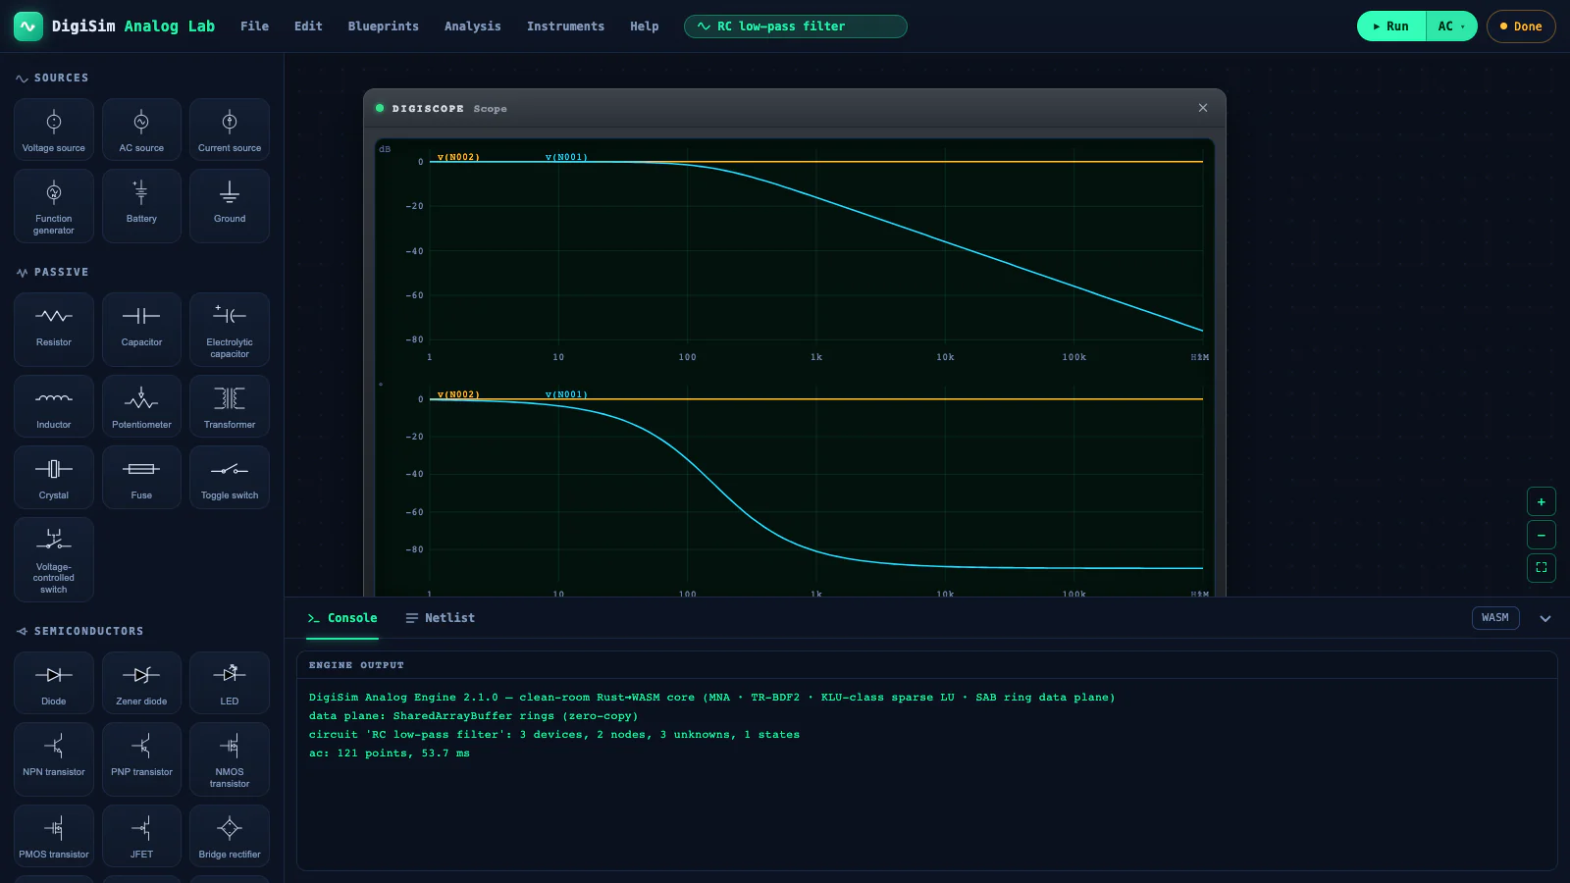Collapse the console panel
This screenshot has width=1570, height=883.
coord(1545,618)
